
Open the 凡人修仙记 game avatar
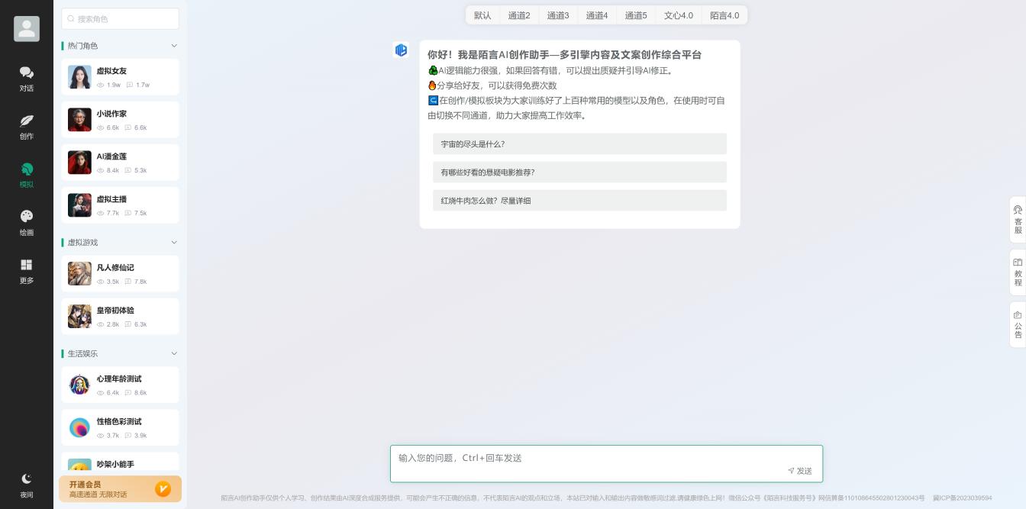pos(79,273)
